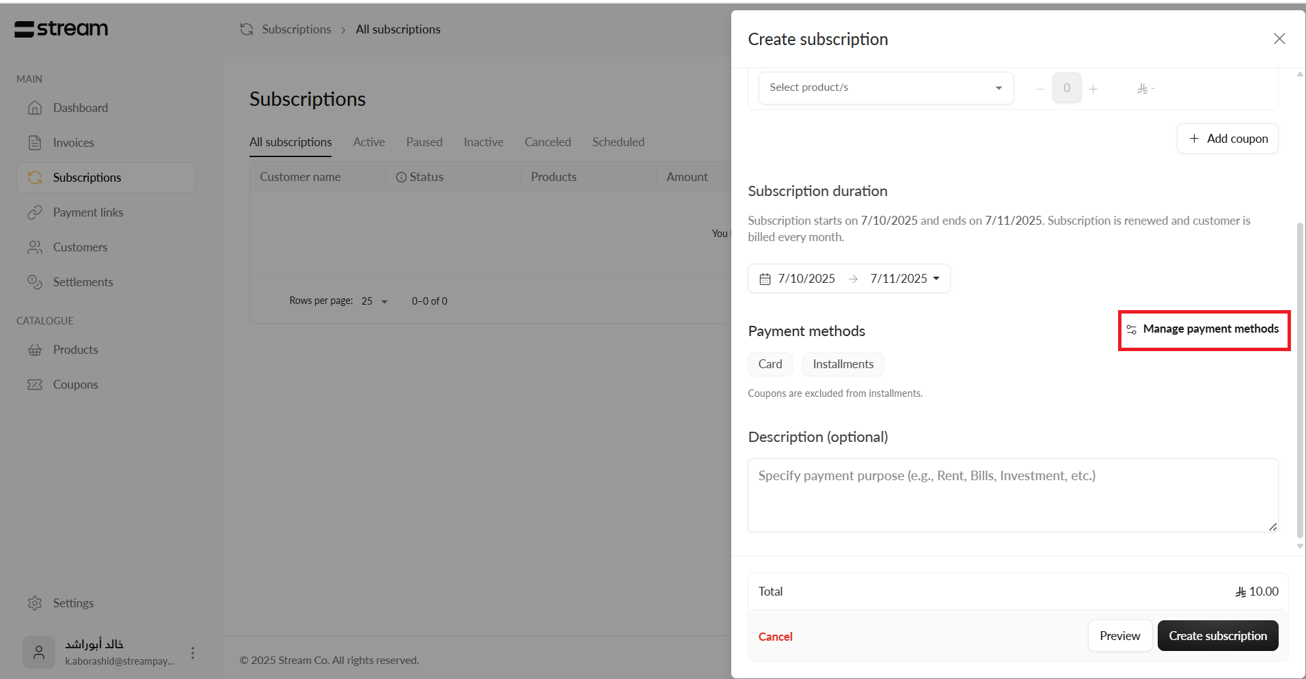This screenshot has height=679, width=1306.
Task: Open user account three-dot menu
Action: [x=193, y=653]
